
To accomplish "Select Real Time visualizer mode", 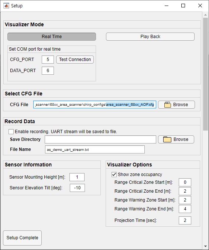I will pyautogui.click(x=52, y=37).
